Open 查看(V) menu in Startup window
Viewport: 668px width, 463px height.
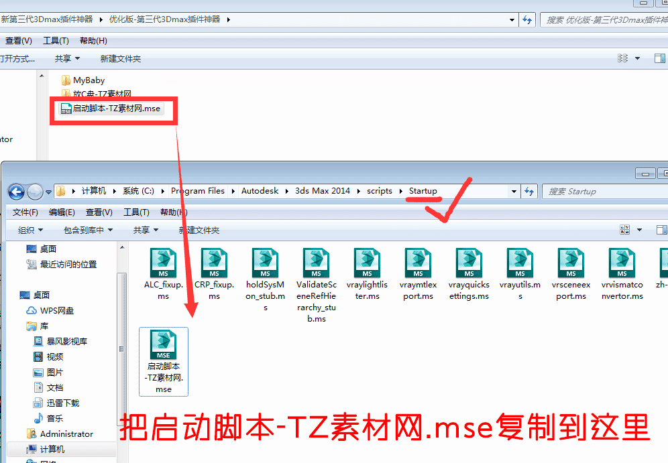pyautogui.click(x=99, y=212)
